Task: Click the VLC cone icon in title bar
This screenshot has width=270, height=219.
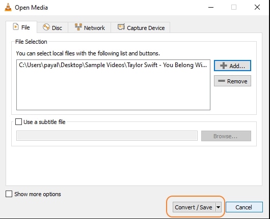Action: click(x=8, y=8)
